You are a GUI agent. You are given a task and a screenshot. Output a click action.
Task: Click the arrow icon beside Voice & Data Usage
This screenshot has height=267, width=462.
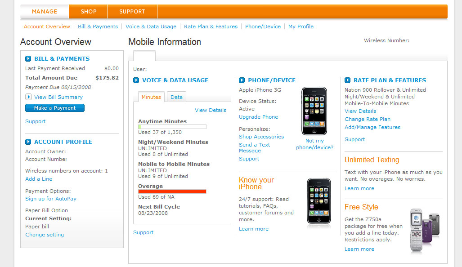coord(136,80)
